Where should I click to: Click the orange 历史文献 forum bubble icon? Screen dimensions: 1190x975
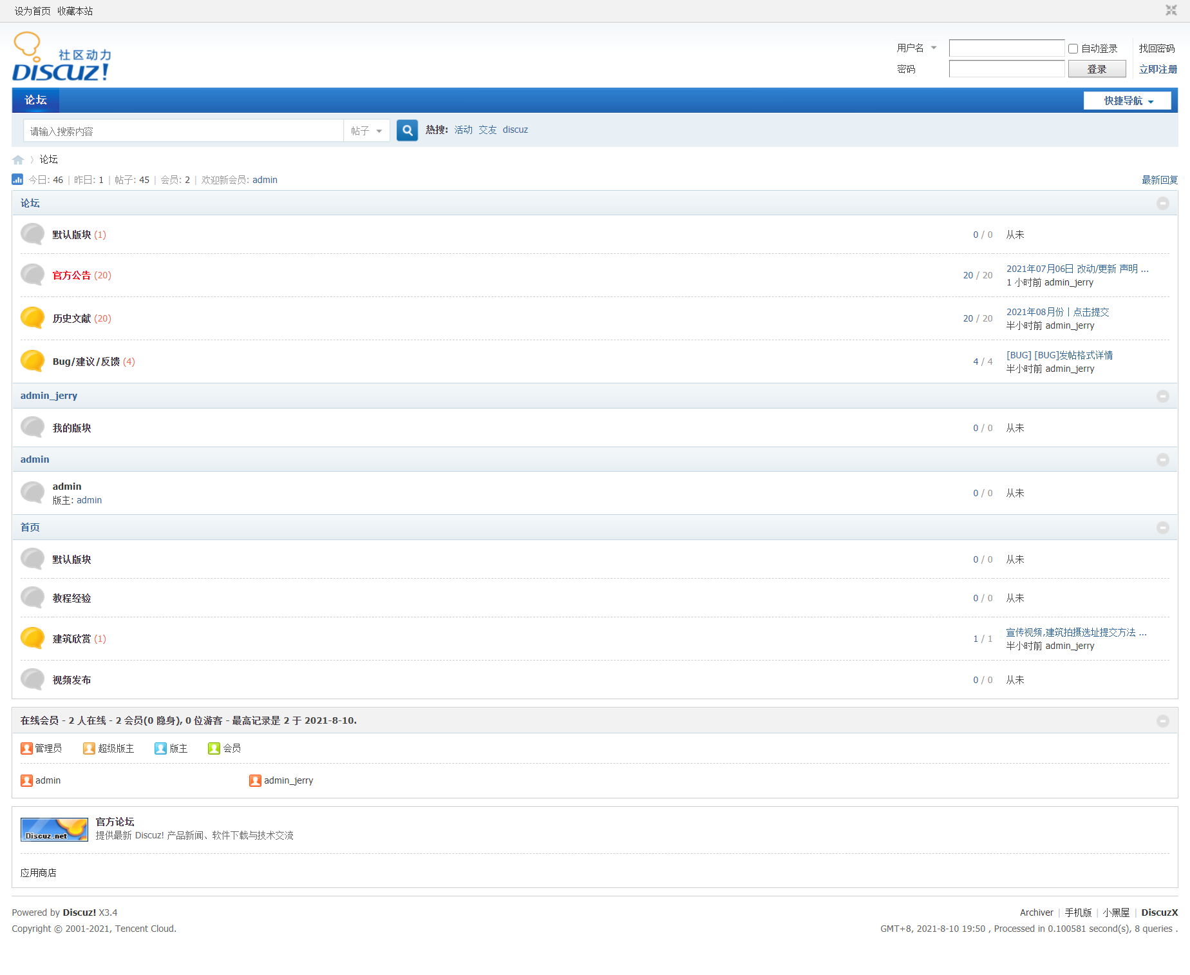(x=32, y=318)
